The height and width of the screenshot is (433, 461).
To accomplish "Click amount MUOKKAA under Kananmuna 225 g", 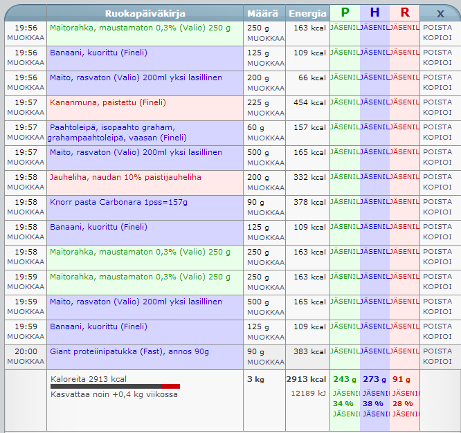I will point(266,113).
